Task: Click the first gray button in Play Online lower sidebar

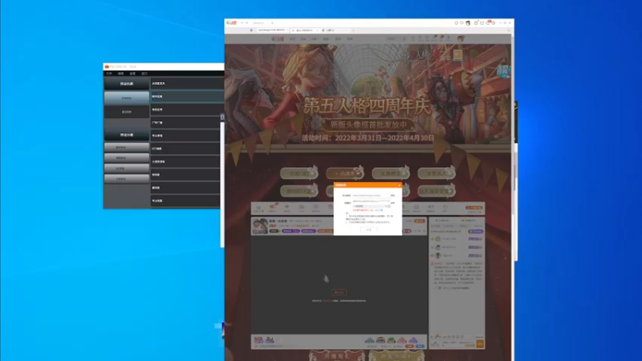Action: pos(127,148)
